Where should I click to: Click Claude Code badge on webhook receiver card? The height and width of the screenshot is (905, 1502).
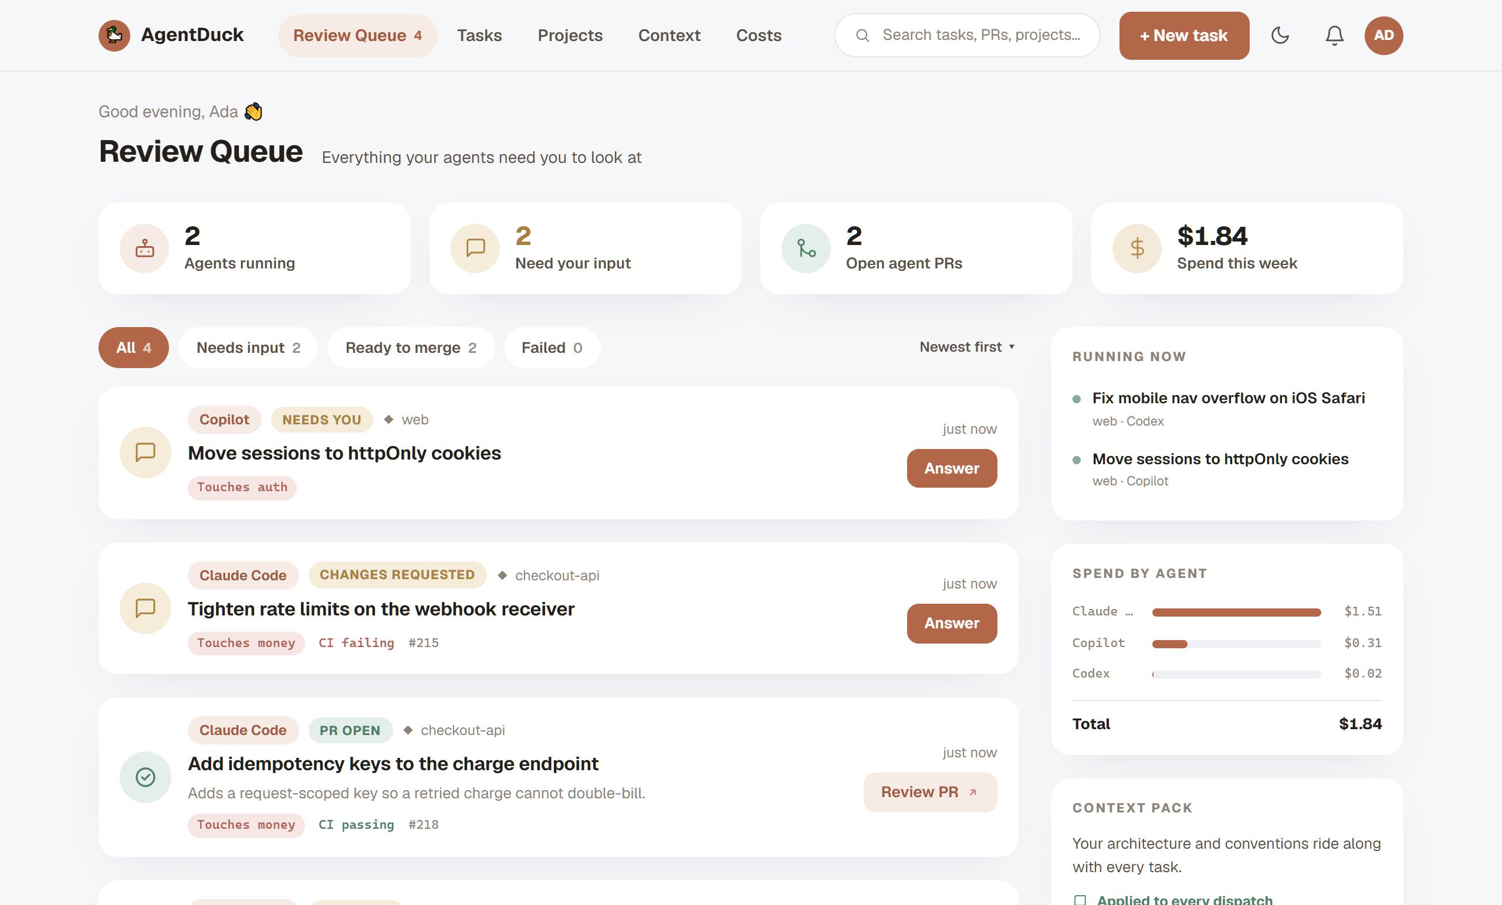(x=243, y=575)
